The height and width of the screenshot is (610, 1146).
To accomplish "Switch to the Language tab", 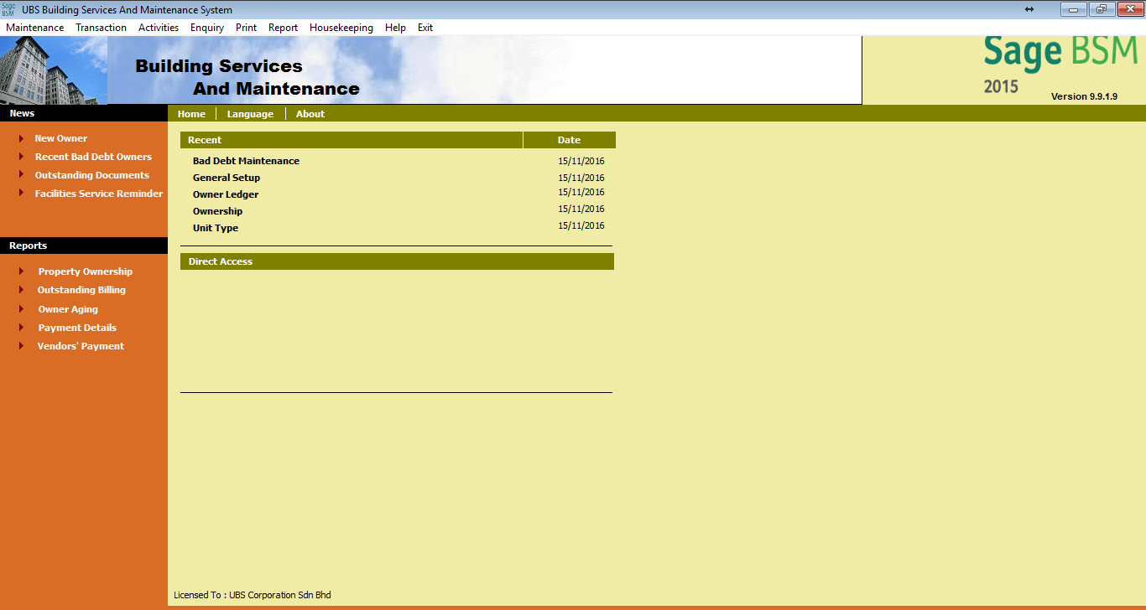I will click(250, 114).
